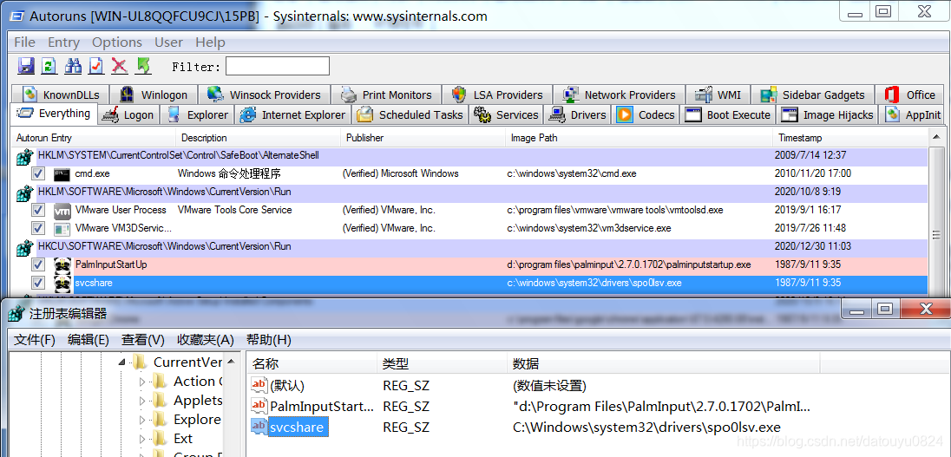Click 数据 column header in Registry Editor
Image resolution: width=951 pixels, height=457 pixels.
pos(663,363)
